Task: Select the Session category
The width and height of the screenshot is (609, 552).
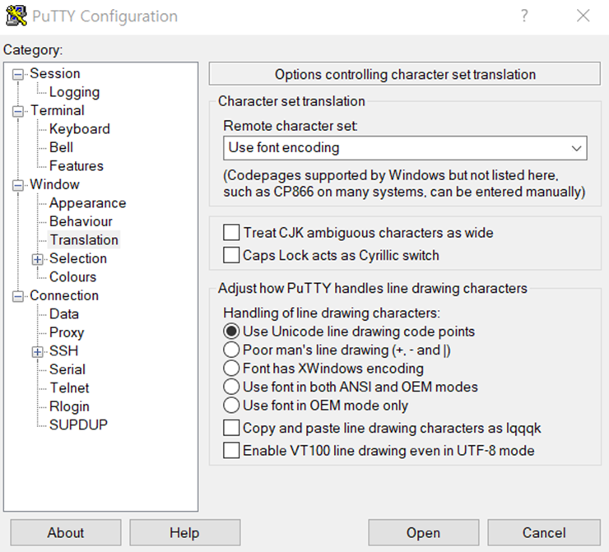Action: pos(55,73)
